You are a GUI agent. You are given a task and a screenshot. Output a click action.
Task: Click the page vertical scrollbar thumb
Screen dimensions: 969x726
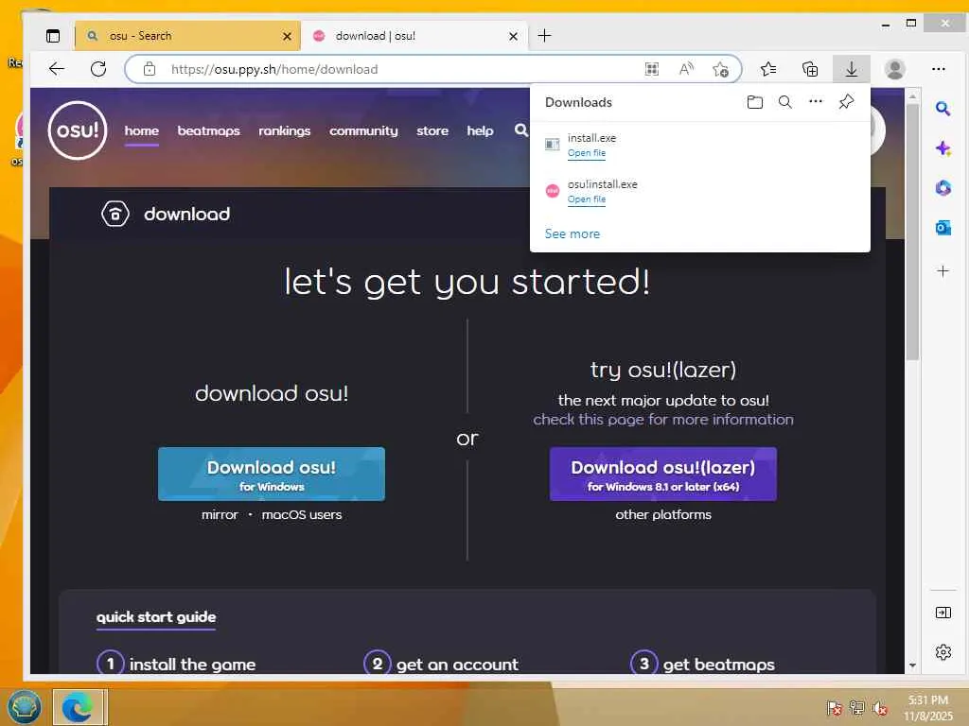click(912, 232)
